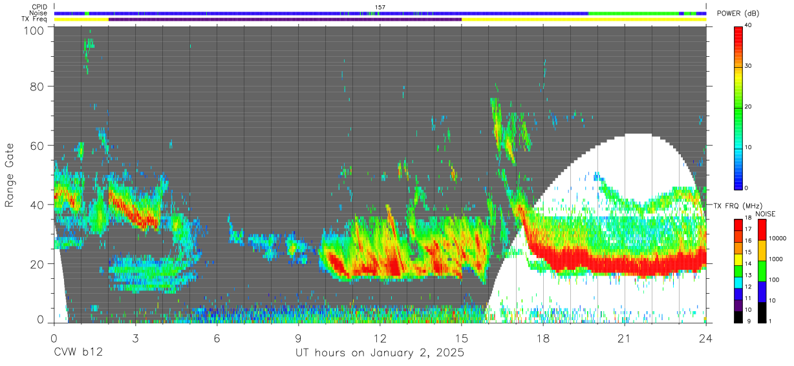Select the purple swatch in the TX FRQ scale
Screen dimensions: 794x366
click(x=738, y=305)
